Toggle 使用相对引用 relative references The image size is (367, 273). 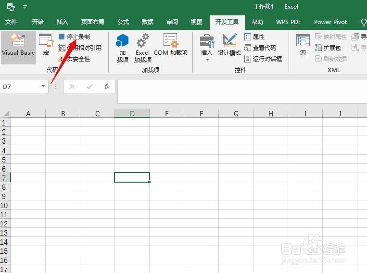pyautogui.click(x=80, y=48)
